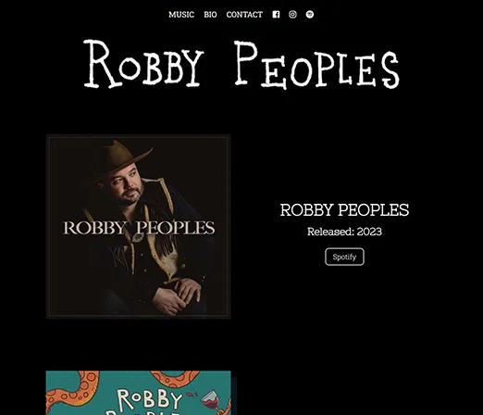Click the Spotify button under Released: 2023
483x415 pixels.
(x=344, y=257)
